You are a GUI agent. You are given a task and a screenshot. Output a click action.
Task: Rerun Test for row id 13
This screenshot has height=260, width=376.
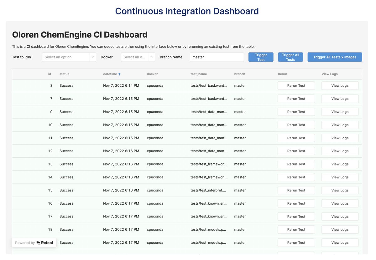click(x=296, y=164)
